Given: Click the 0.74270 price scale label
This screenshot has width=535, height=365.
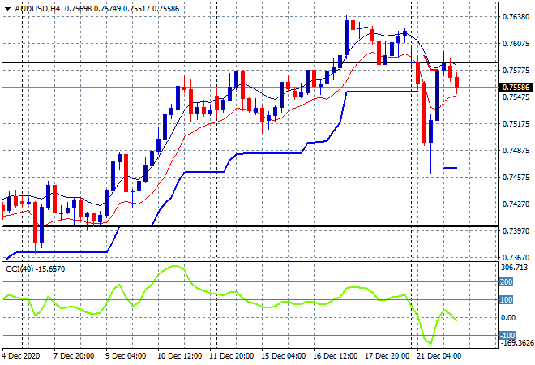Looking at the screenshot, I should point(516,204).
